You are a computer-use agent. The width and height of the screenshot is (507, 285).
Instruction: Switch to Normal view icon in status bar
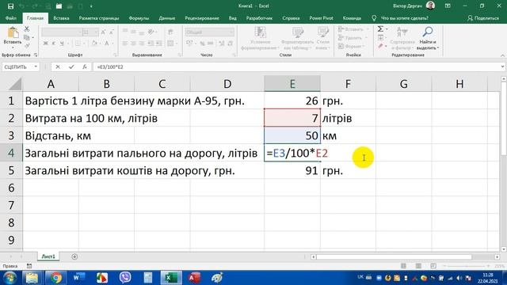[x=403, y=266]
